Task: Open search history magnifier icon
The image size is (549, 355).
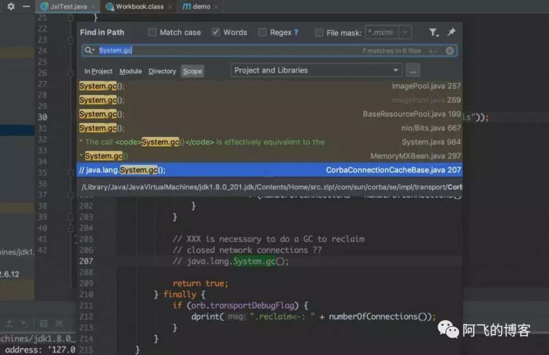Action: [89, 50]
